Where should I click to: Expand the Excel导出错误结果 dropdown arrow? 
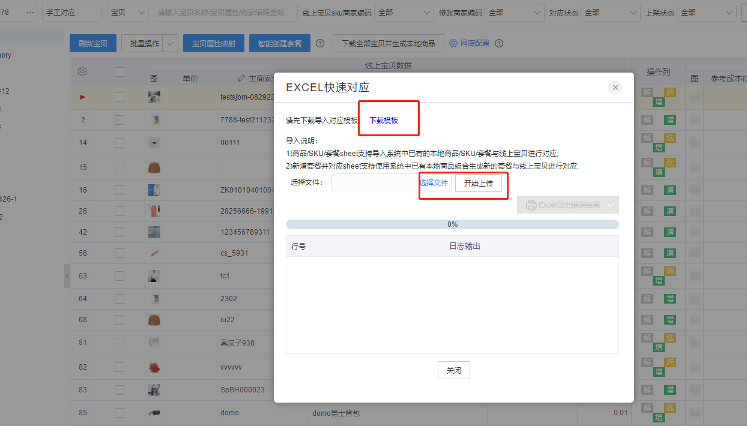pyautogui.click(x=611, y=205)
